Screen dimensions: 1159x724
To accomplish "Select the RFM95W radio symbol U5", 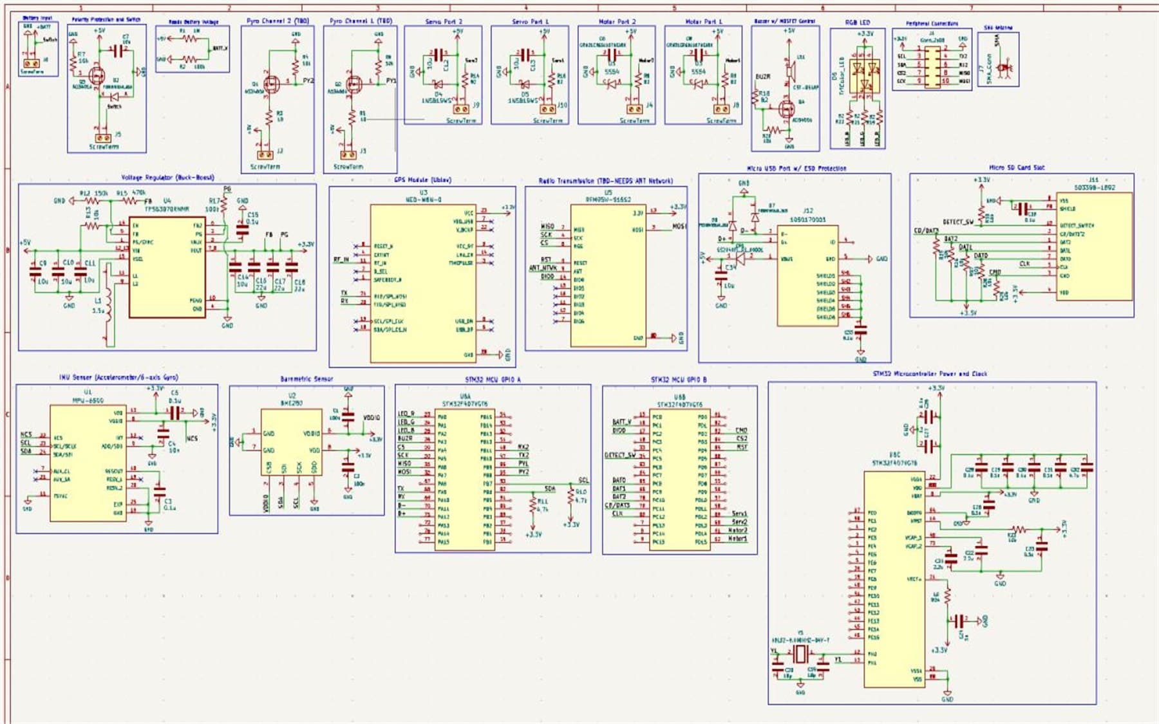I will coord(608,275).
